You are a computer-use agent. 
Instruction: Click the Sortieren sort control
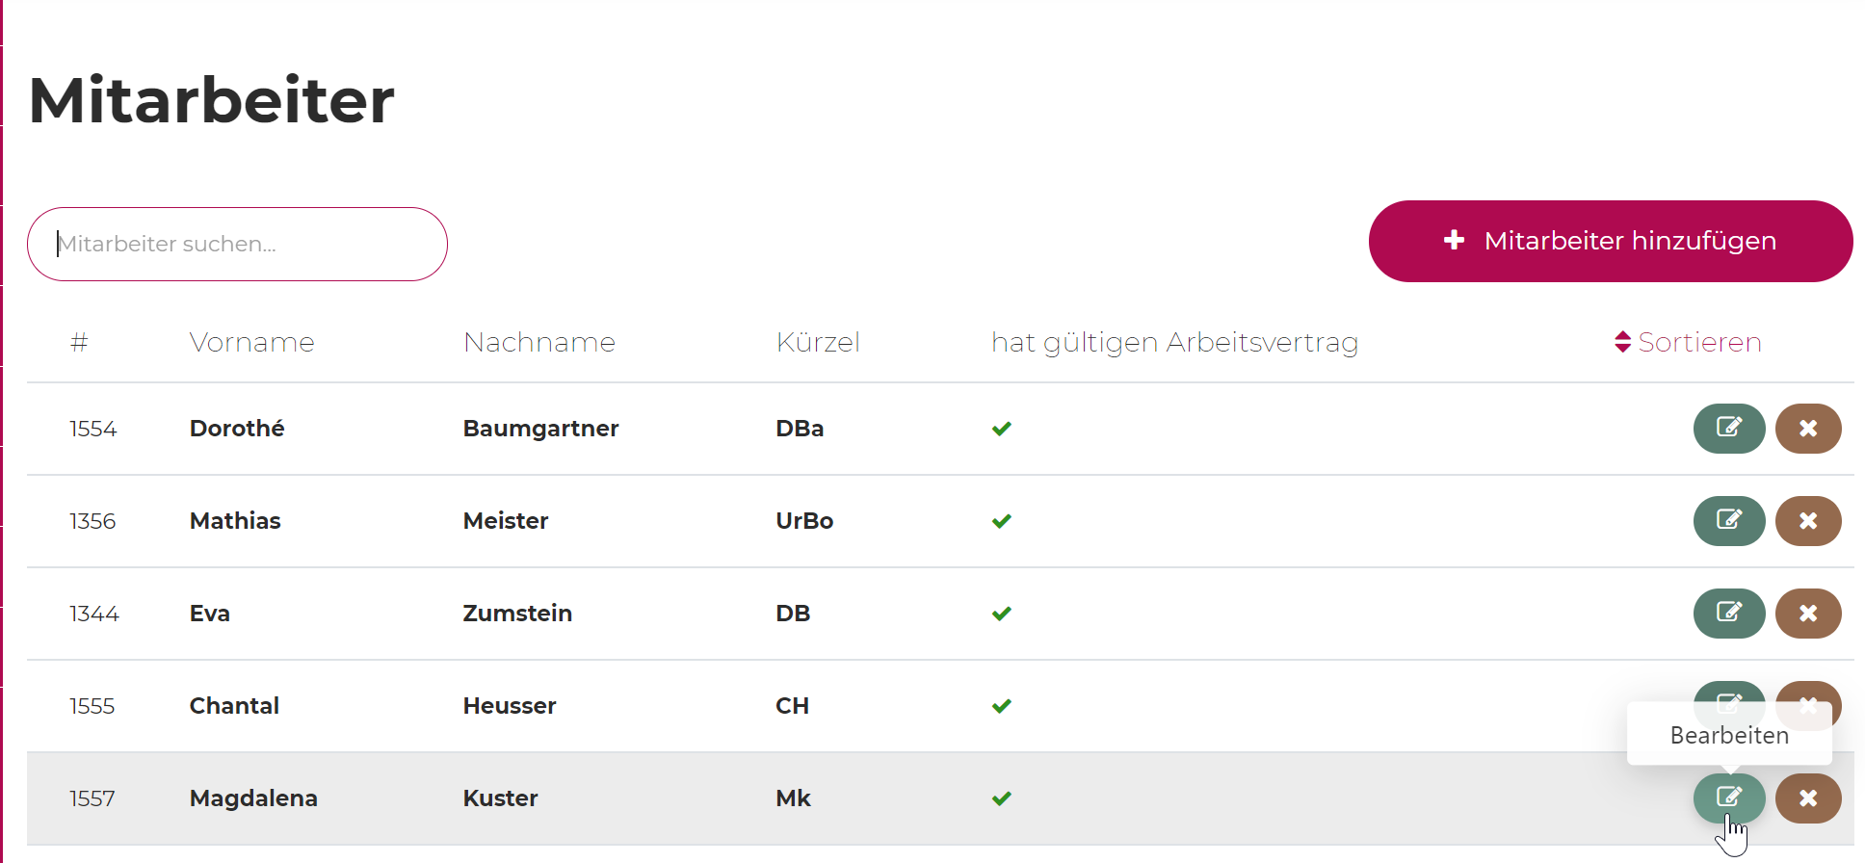[1688, 342]
